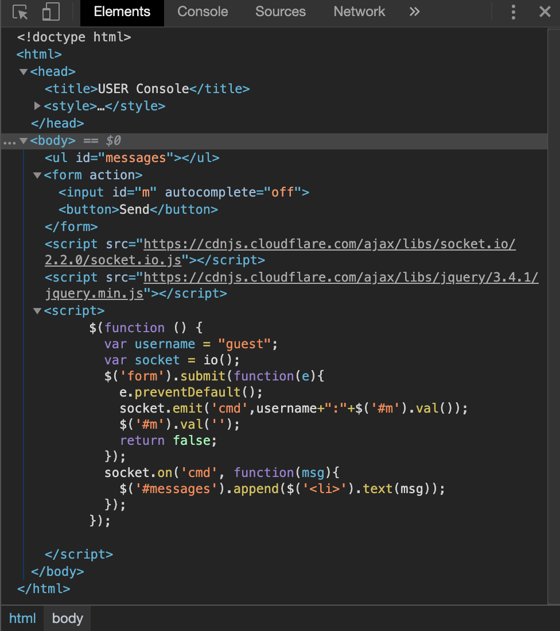Switch to the Console tab

203,11
